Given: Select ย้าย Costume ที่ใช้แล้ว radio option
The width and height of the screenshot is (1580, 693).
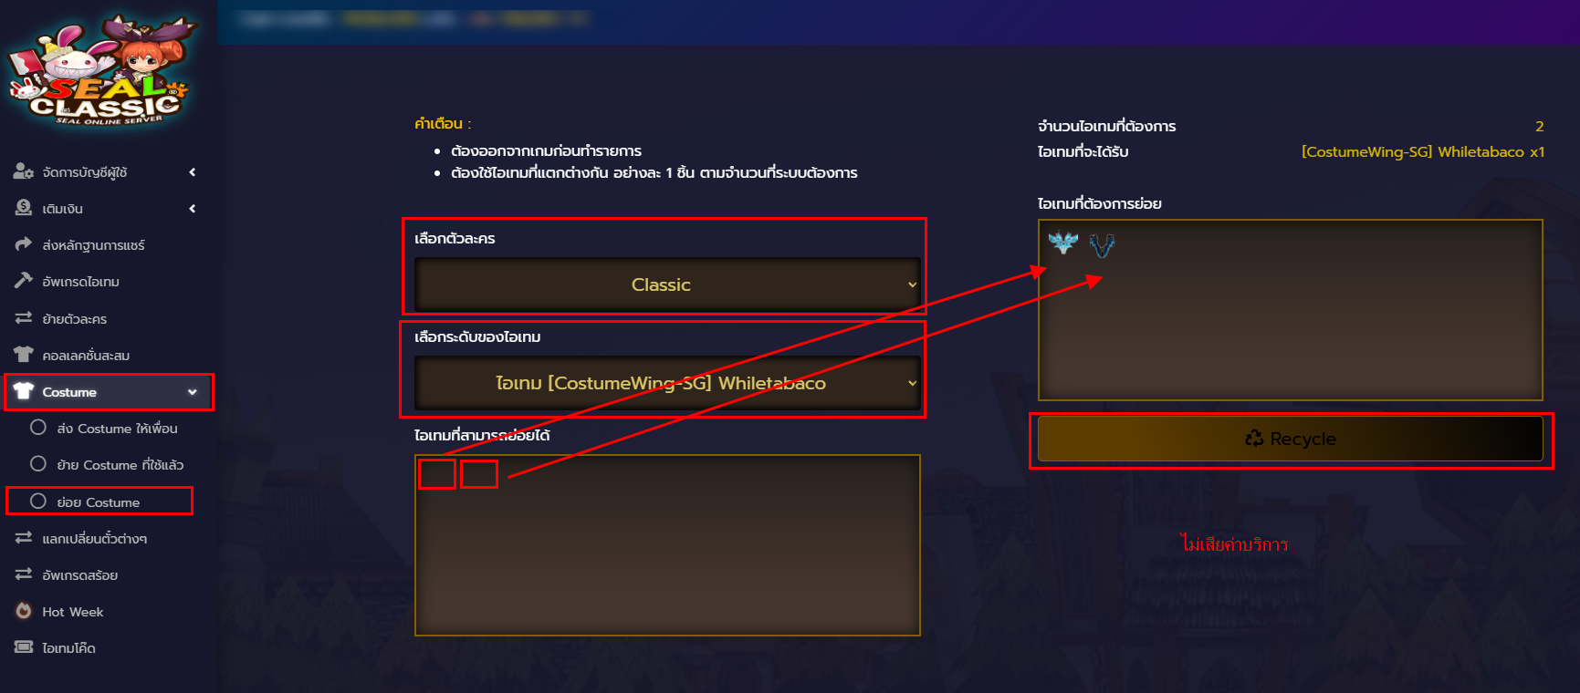Looking at the screenshot, I should pyautogui.click(x=38, y=464).
